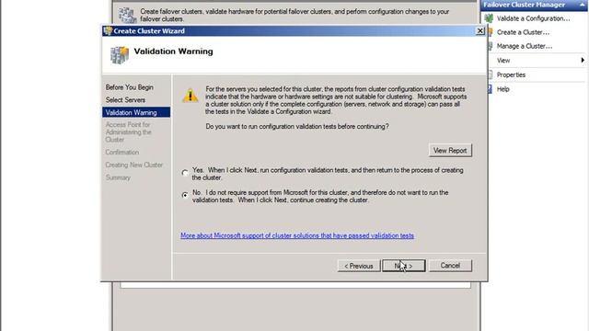The width and height of the screenshot is (589, 331).
Task: Go to Before You Begin step
Action: 129,87
